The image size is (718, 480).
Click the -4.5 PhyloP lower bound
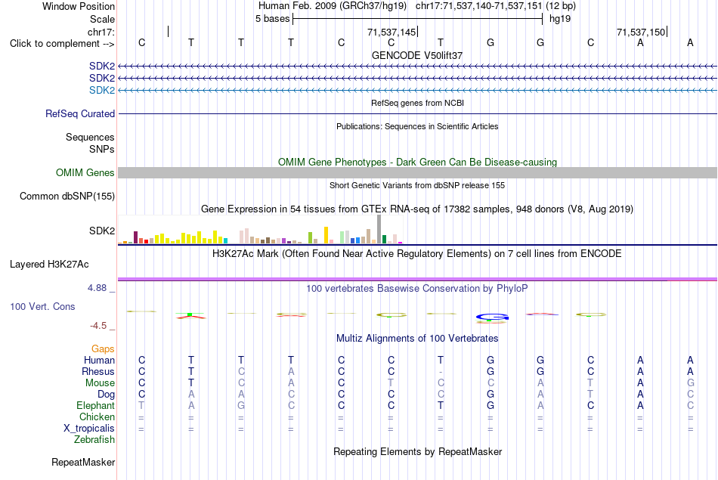click(98, 326)
